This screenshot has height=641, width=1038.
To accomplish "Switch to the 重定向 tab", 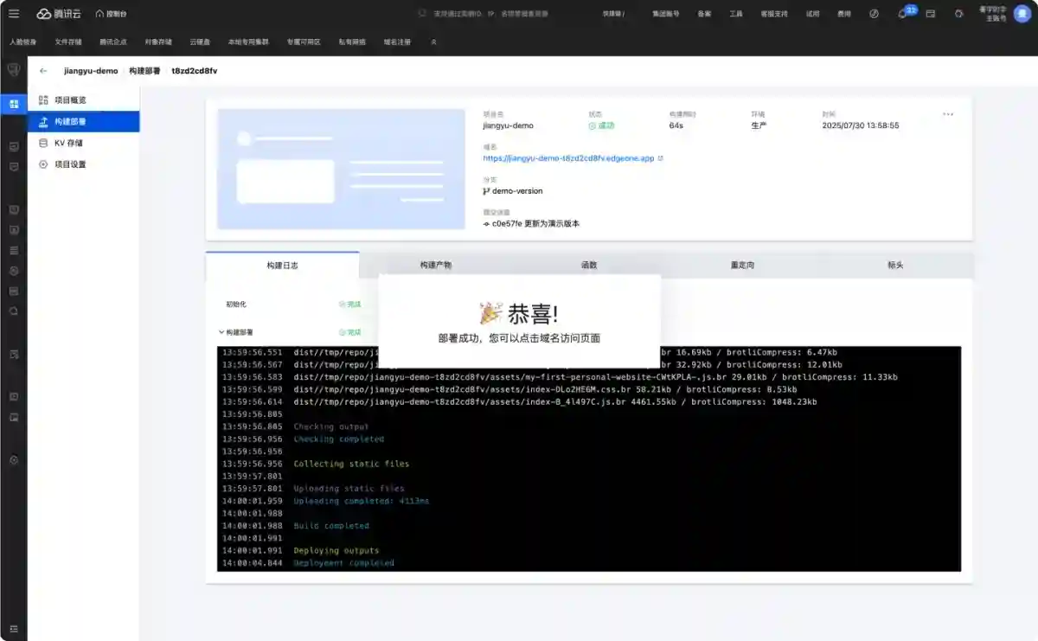I will click(741, 265).
